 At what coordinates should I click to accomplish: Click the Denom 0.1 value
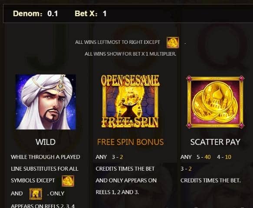pyautogui.click(x=53, y=13)
